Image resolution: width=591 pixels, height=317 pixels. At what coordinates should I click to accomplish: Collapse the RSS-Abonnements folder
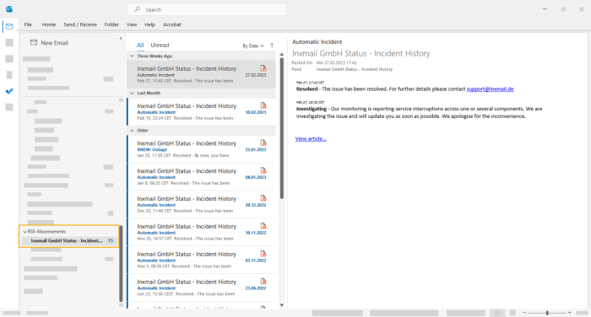point(24,232)
